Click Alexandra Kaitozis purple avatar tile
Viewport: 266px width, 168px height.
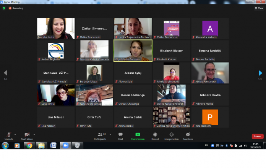pyautogui.click(x=210, y=28)
